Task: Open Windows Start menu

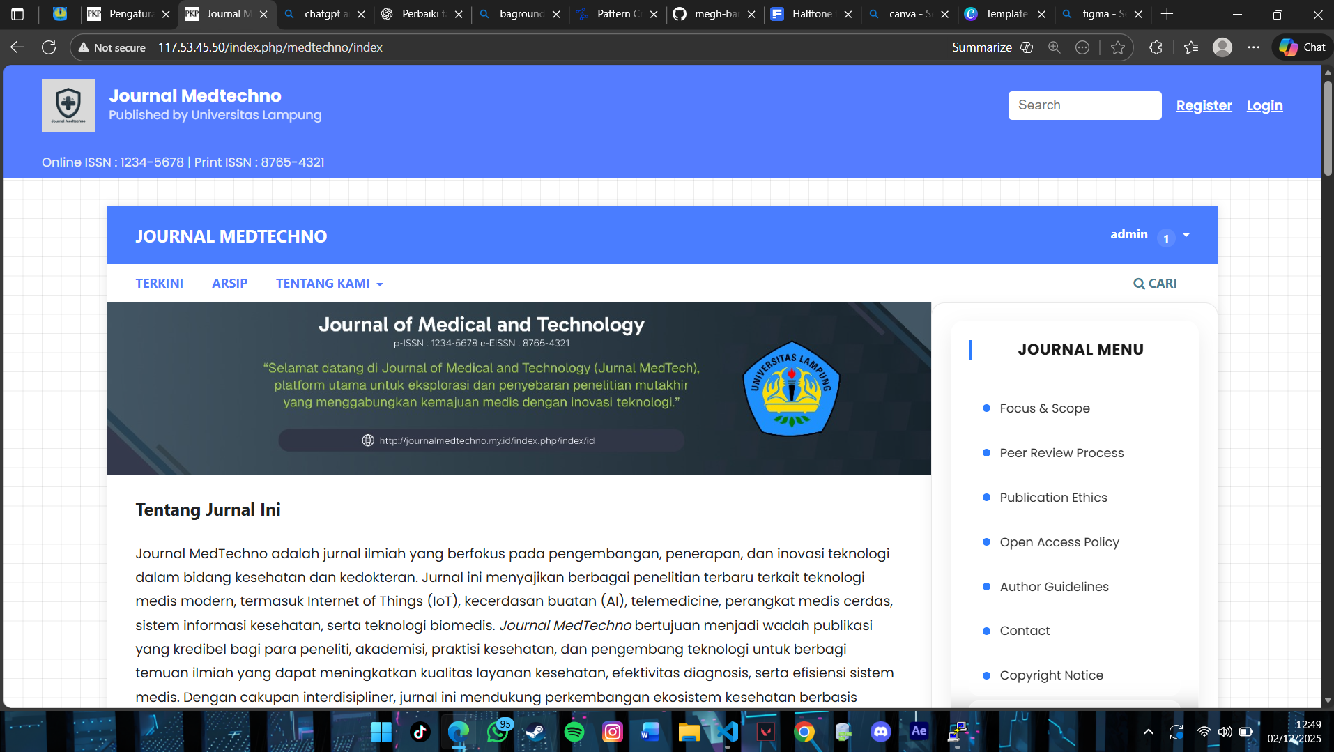Action: pos(381,732)
